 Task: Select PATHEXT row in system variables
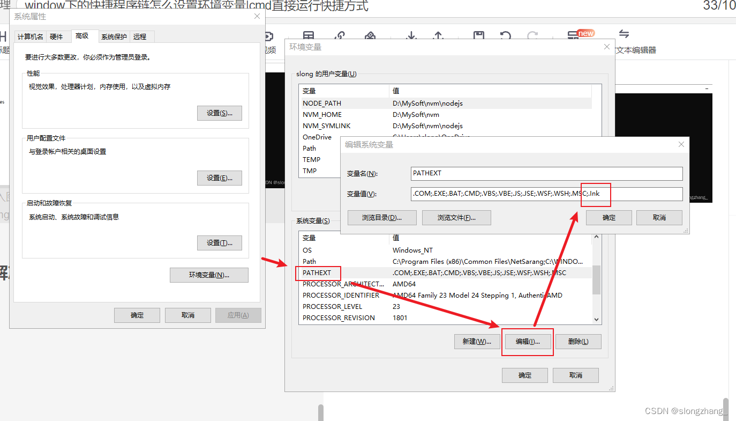coord(446,273)
